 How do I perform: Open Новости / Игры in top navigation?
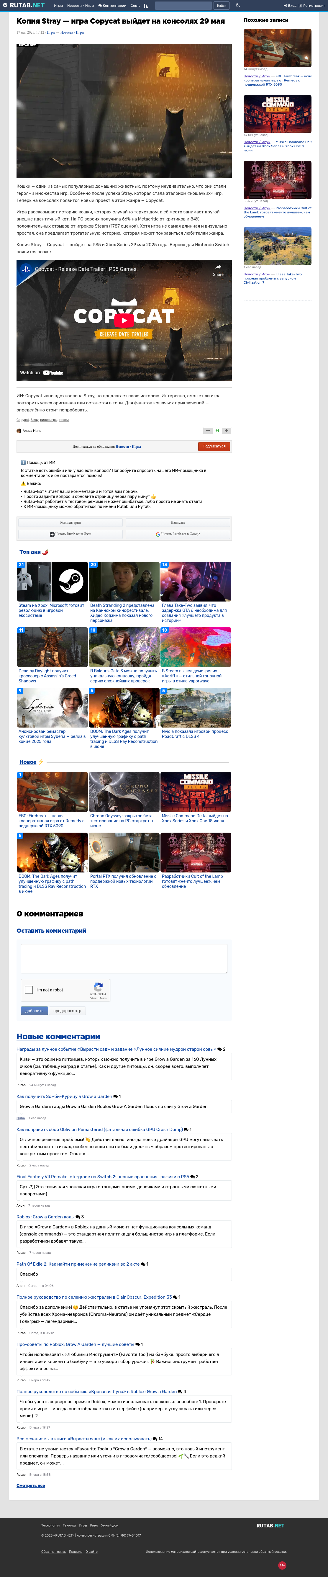[x=80, y=6]
